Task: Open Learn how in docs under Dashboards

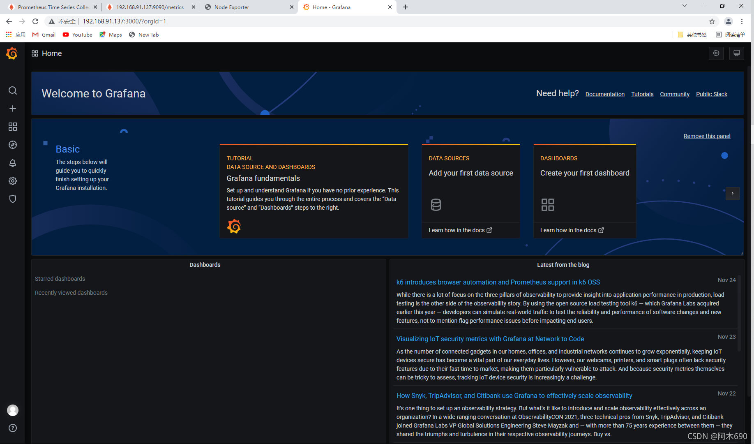Action: pyautogui.click(x=572, y=230)
